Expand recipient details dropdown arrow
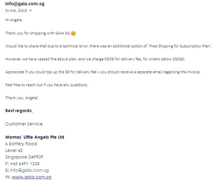Image resolution: width=218 pixels, height=185 pixels. [31, 11]
